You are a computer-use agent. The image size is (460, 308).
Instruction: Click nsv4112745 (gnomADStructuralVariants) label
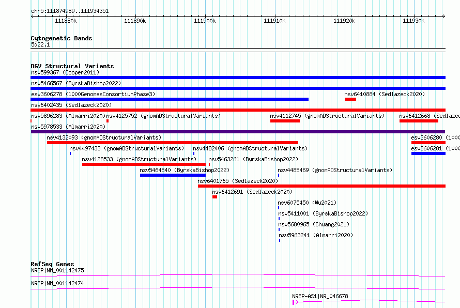(x=327, y=116)
